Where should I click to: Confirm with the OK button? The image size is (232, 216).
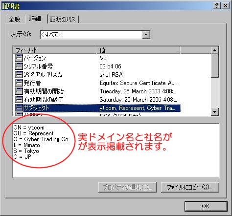tap(206, 206)
